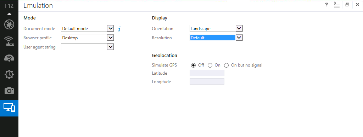Viewport: 363px width, 137px height.
Task: Toggle the console panel icon
Action: 337,5
